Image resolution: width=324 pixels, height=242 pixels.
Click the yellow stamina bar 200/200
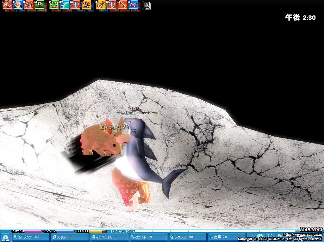(91, 231)
